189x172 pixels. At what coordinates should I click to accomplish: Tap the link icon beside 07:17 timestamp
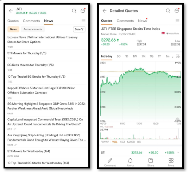[15, 129]
